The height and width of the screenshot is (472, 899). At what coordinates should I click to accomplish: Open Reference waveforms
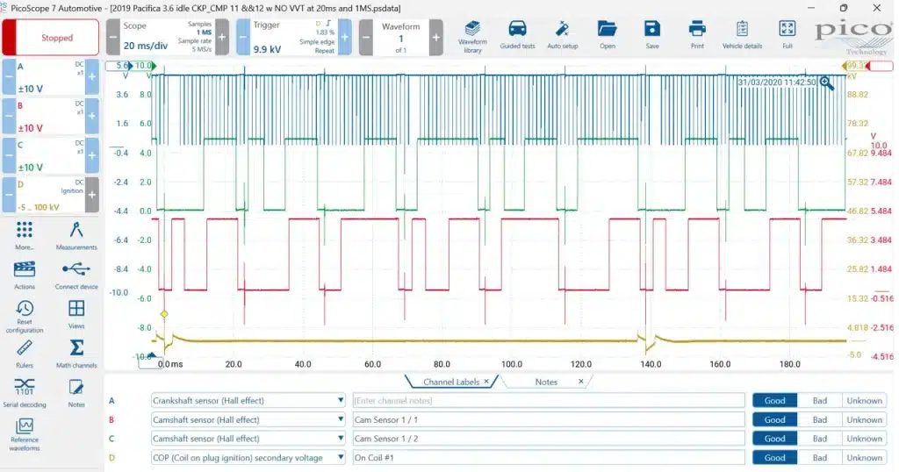24,435
